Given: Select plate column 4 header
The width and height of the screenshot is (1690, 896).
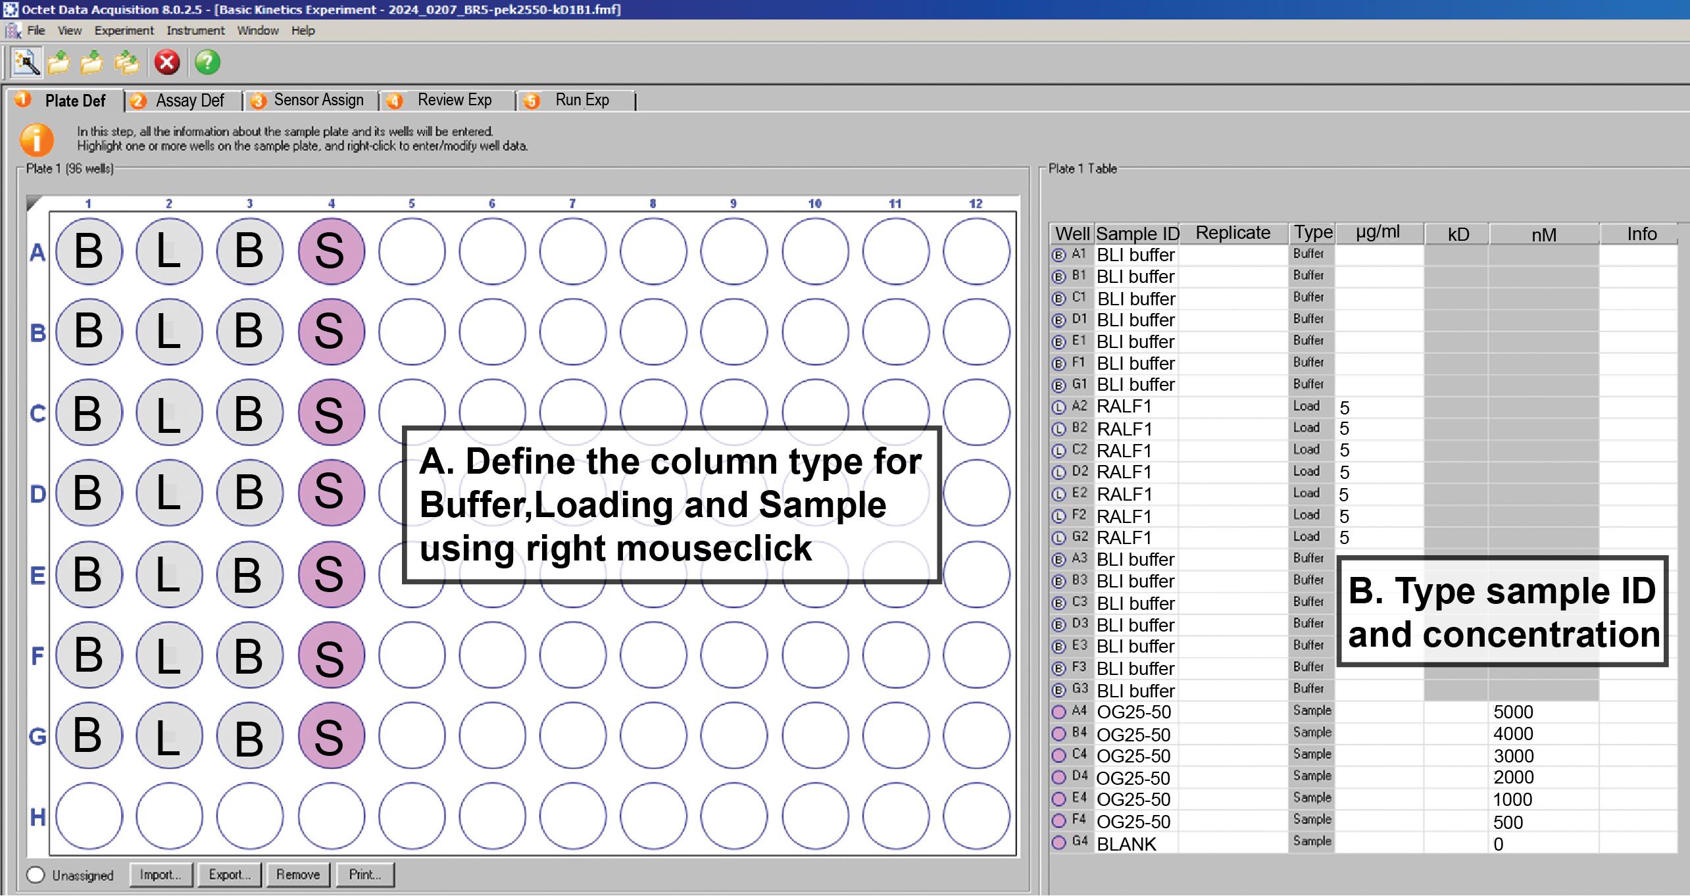Looking at the screenshot, I should point(332,203).
